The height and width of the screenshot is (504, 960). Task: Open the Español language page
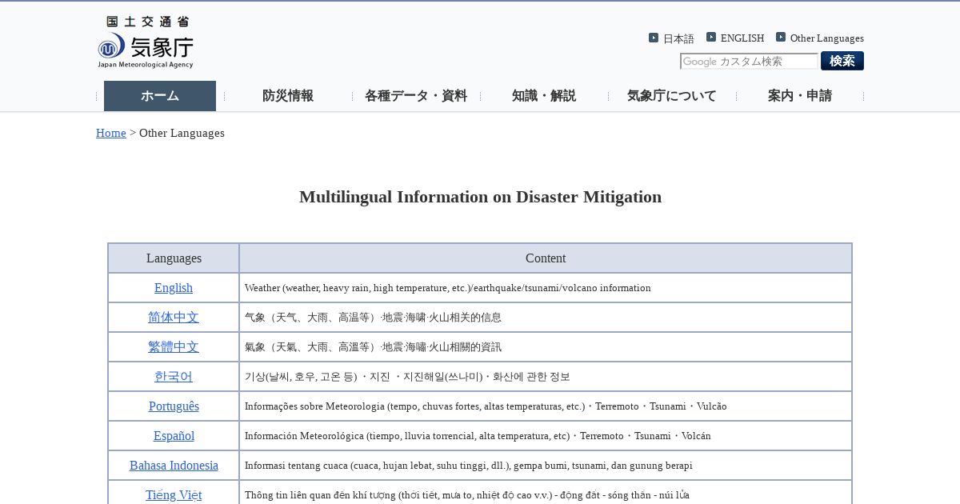174,436
